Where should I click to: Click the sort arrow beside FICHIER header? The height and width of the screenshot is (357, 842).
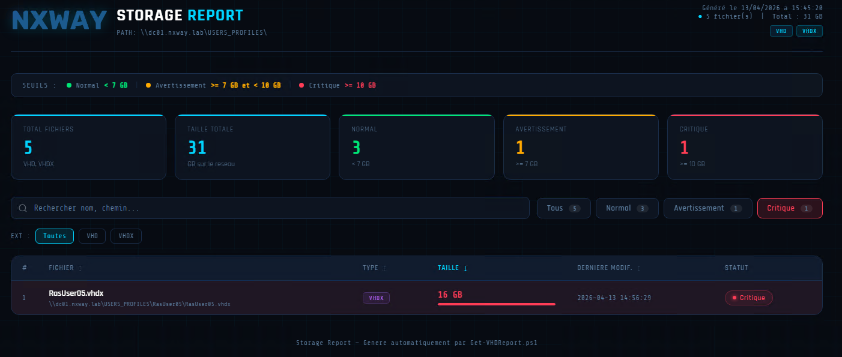coord(80,268)
